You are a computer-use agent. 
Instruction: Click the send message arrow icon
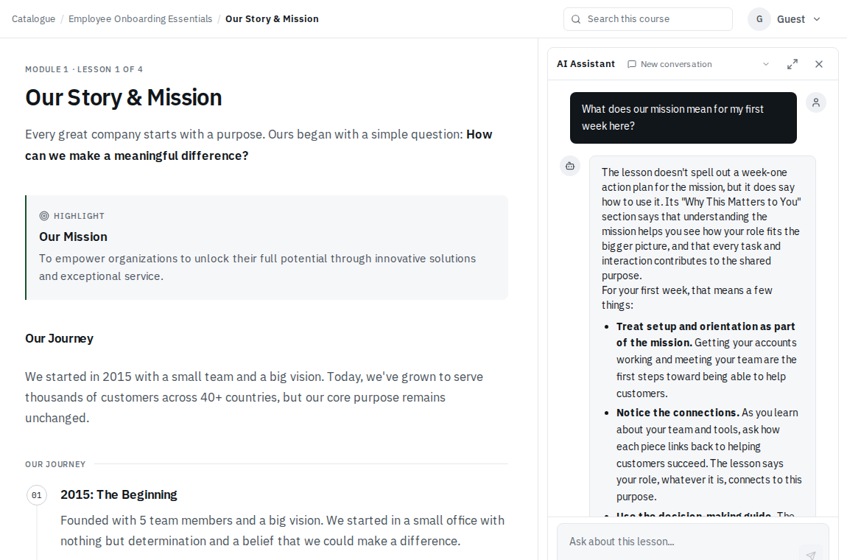tap(811, 555)
